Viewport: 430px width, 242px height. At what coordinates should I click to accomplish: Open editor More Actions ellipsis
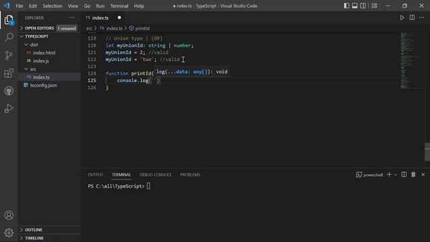422,17
